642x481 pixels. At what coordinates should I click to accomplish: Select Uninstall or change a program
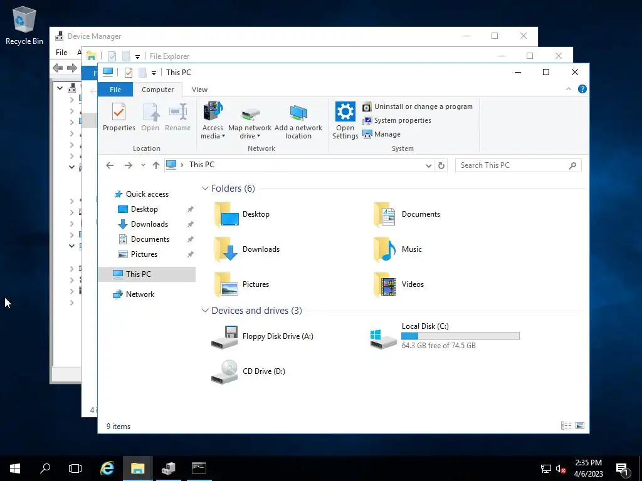coord(417,106)
